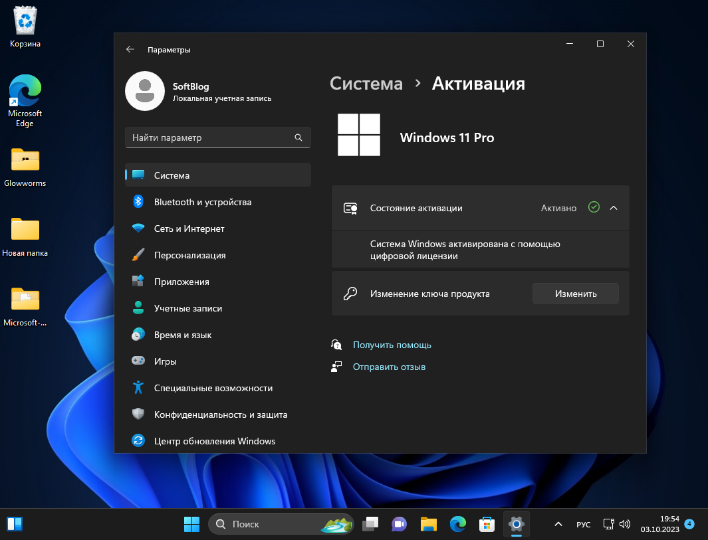This screenshot has width=708, height=540.
Task: Open File Explorer from the taskbar
Action: [x=429, y=524]
